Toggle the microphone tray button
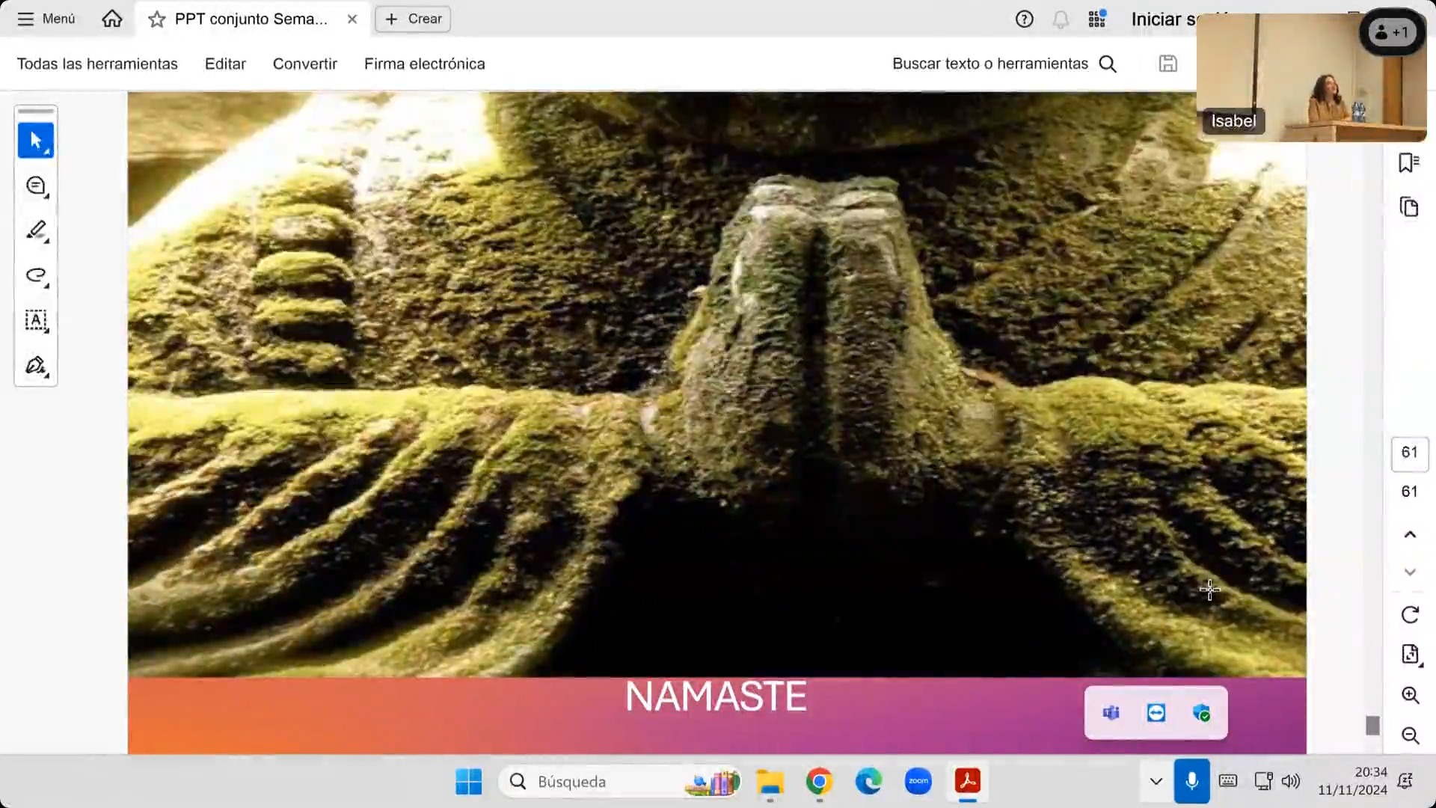 tap(1191, 781)
